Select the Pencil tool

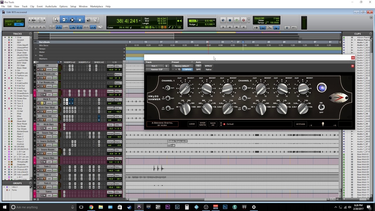pyautogui.click(x=96, y=20)
